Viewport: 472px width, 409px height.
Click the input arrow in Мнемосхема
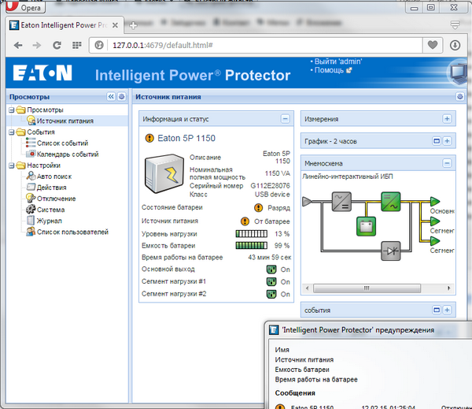click(307, 201)
